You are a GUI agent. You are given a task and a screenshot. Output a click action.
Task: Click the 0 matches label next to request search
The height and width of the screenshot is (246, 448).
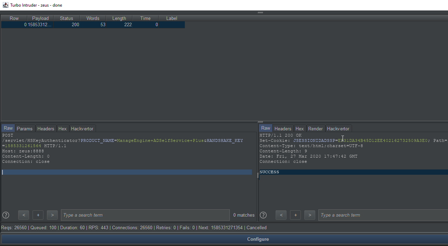[243, 215]
